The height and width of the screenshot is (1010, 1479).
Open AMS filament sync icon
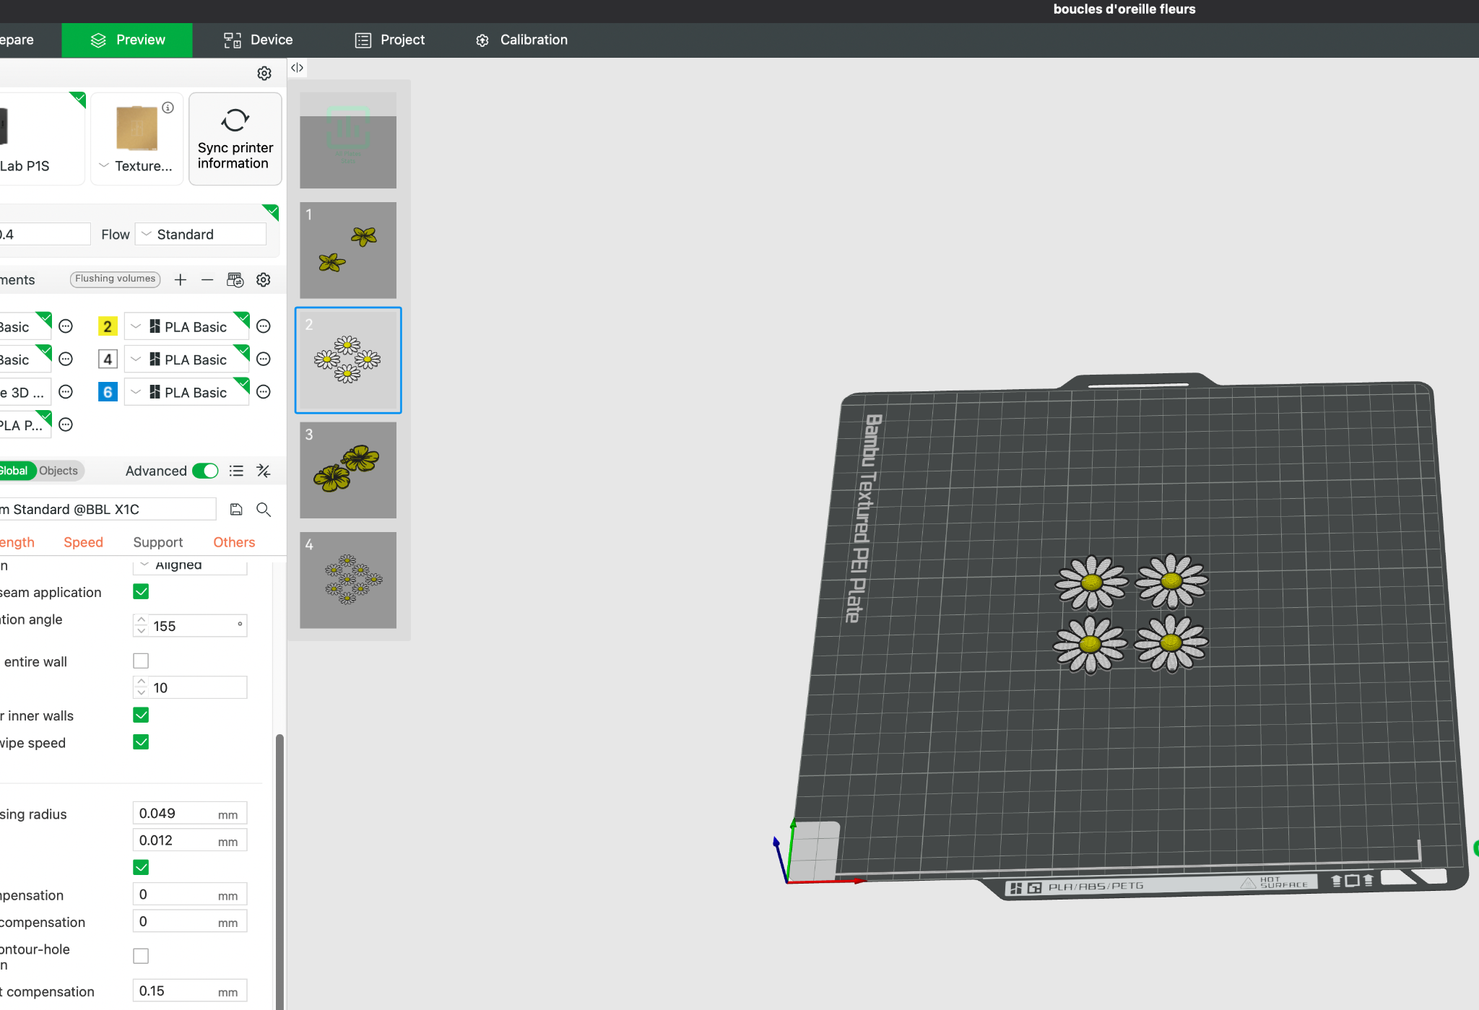point(235,279)
